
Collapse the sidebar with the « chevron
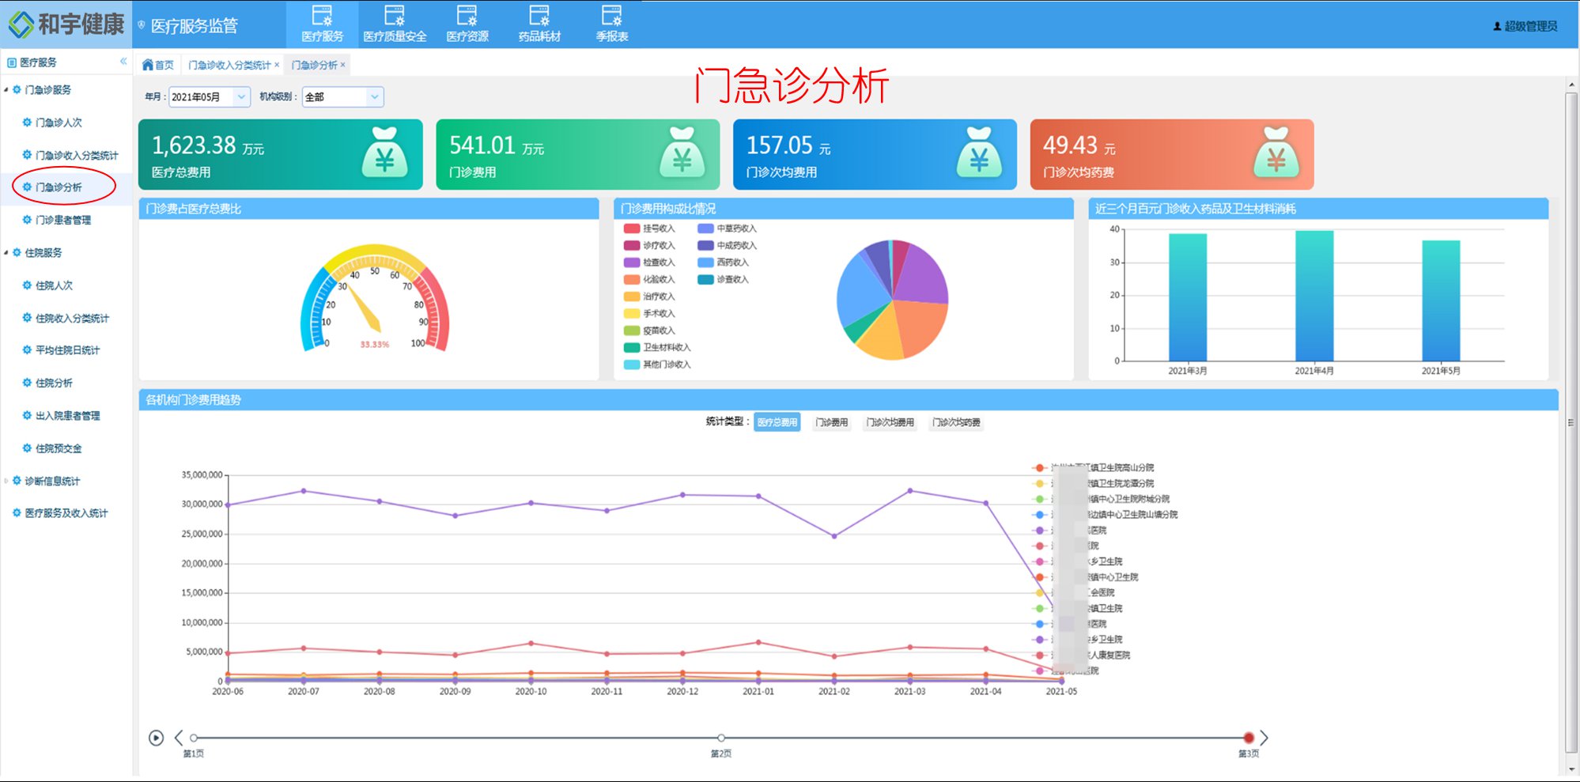click(124, 59)
